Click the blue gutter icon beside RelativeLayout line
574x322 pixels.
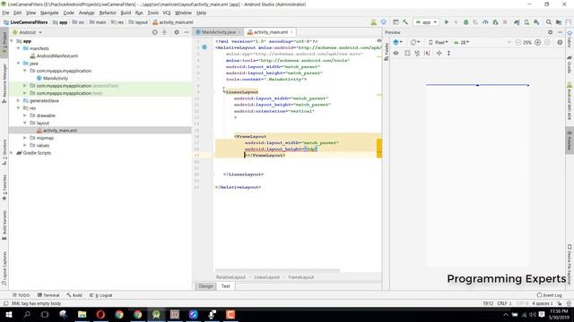click(x=204, y=47)
